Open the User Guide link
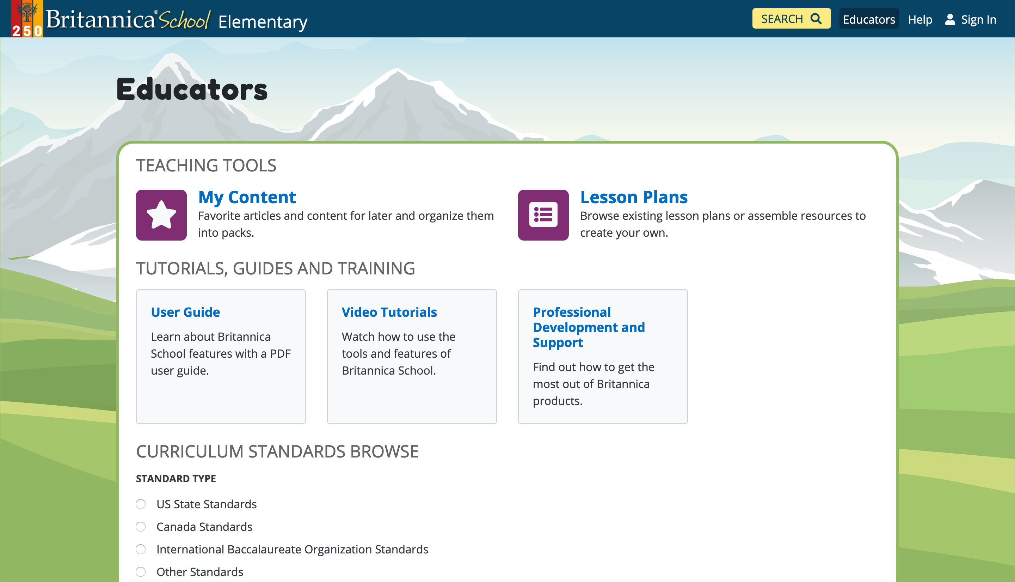Screen dimensions: 1015x582 click(185, 312)
